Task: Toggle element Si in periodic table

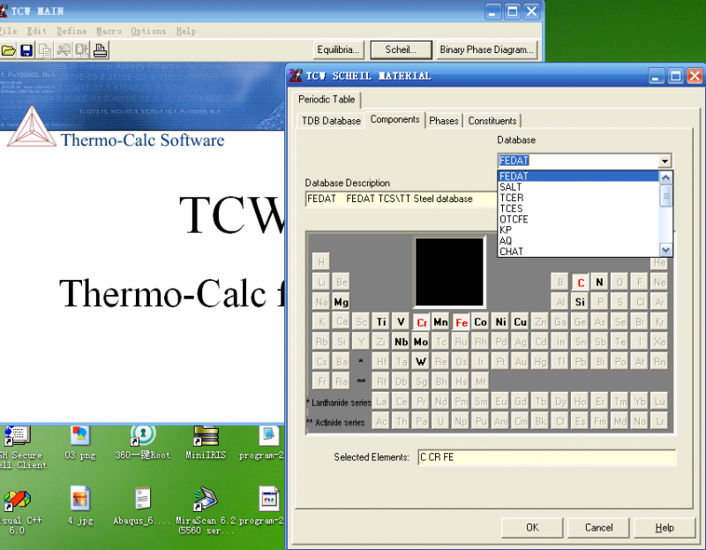Action: (580, 302)
